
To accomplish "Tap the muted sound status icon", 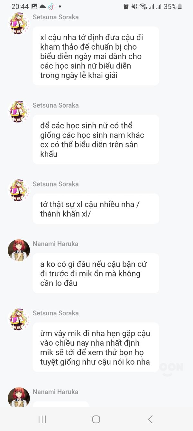I will pyautogui.click(x=134, y=6).
